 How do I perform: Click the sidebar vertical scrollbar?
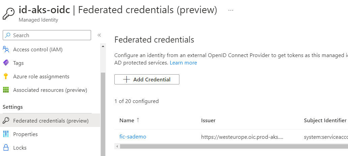pos(103,111)
